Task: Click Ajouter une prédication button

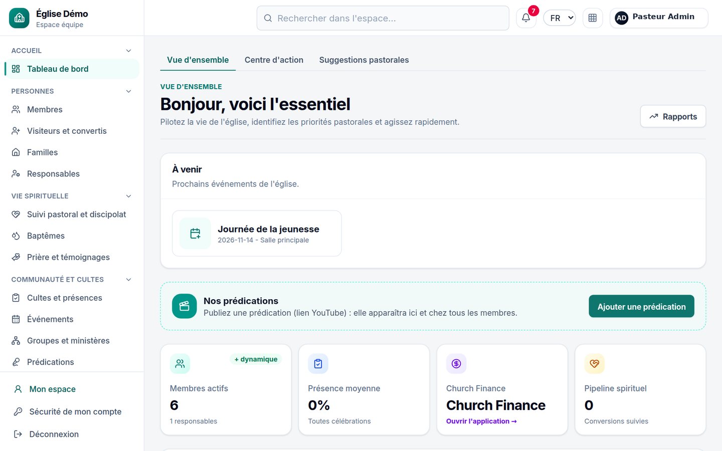Action: click(x=641, y=306)
